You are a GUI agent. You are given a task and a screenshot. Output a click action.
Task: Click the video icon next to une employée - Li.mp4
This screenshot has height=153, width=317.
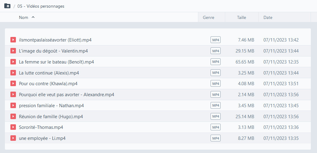13,138
